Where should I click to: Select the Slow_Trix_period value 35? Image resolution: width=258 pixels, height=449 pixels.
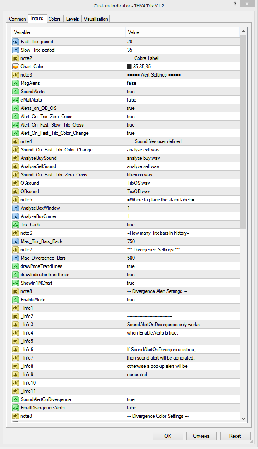pyautogui.click(x=130, y=50)
